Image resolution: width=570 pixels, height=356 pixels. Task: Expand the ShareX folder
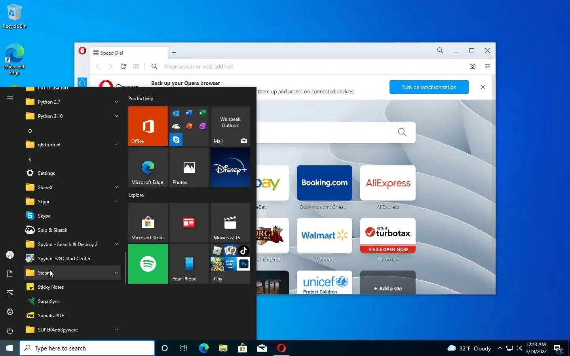tap(72, 187)
